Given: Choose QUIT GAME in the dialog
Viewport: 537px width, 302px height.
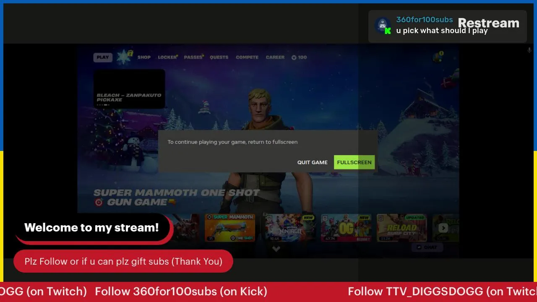Looking at the screenshot, I should tap(313, 162).
